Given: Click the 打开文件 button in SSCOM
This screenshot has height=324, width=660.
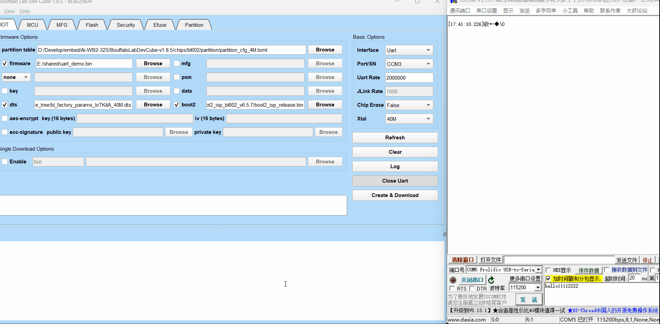Looking at the screenshot, I should [x=491, y=260].
